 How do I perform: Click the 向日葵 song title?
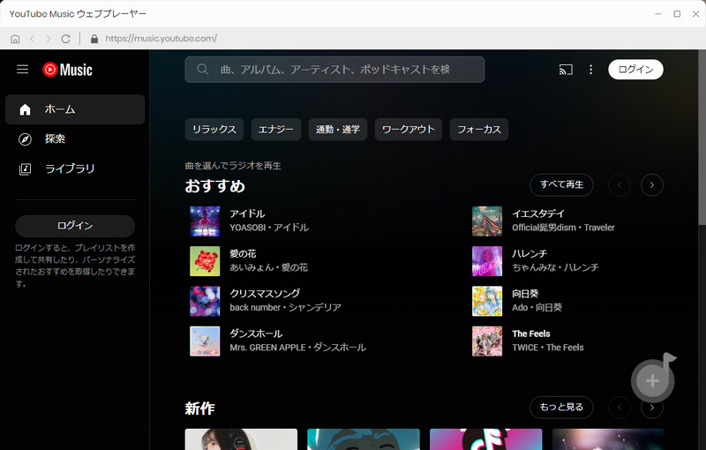[x=525, y=294]
